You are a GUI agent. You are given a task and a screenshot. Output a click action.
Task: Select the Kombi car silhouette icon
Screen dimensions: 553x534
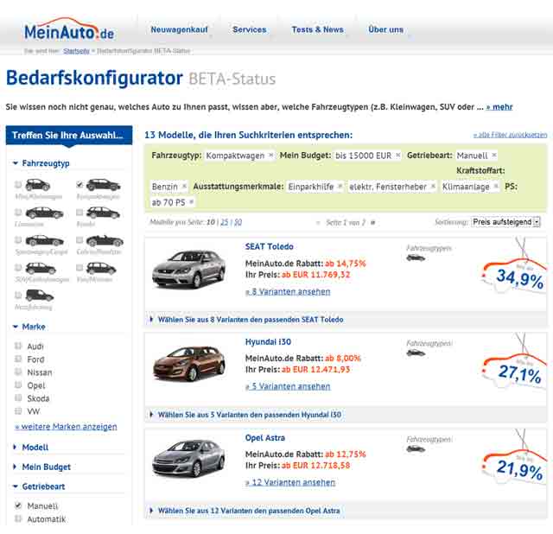(x=104, y=213)
